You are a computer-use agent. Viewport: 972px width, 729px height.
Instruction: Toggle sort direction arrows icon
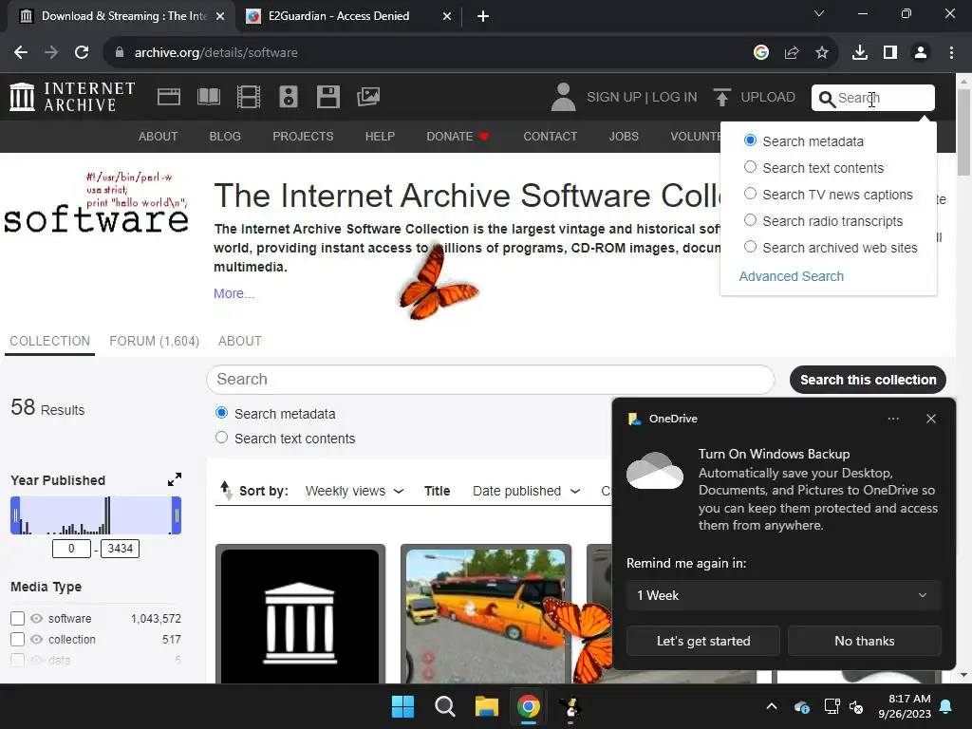pos(226,491)
